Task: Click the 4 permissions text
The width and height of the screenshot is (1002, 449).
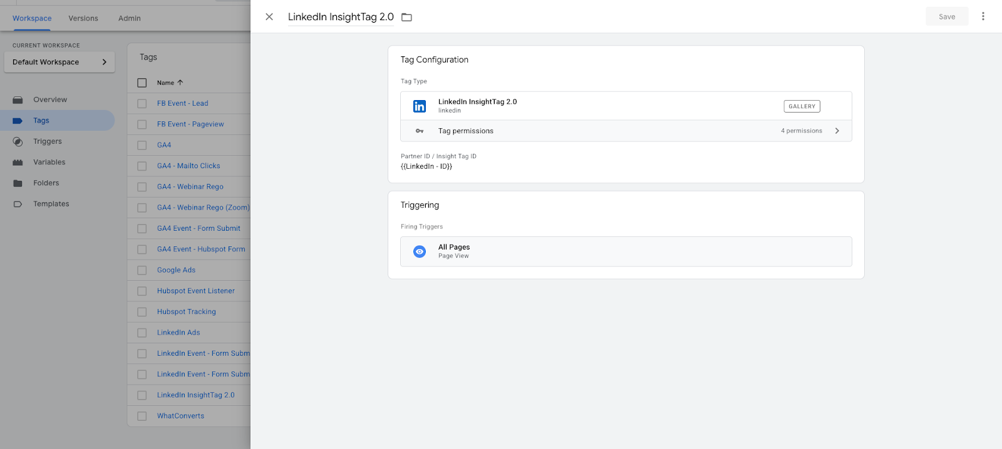Action: (x=802, y=131)
